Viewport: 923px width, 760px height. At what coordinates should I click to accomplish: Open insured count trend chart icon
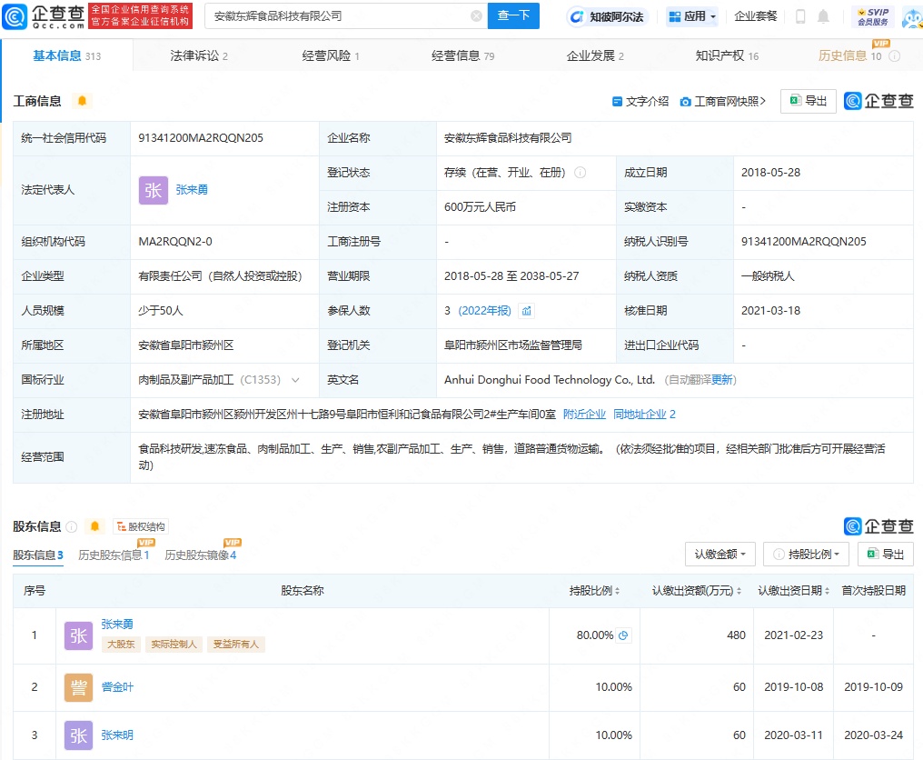click(x=526, y=311)
